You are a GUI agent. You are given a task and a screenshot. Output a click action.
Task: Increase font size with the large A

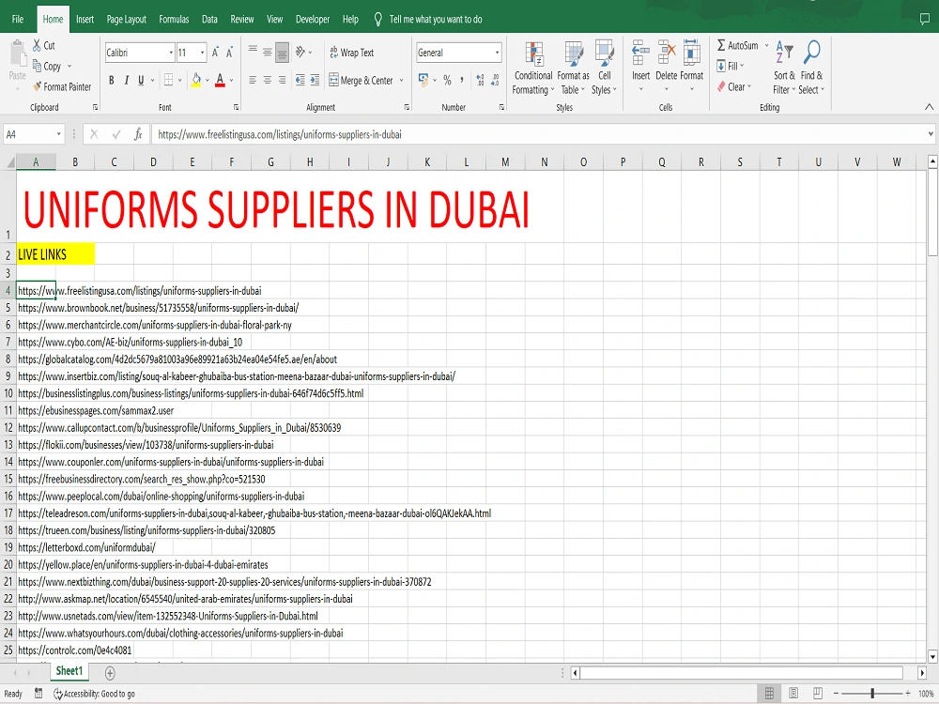pyautogui.click(x=215, y=53)
